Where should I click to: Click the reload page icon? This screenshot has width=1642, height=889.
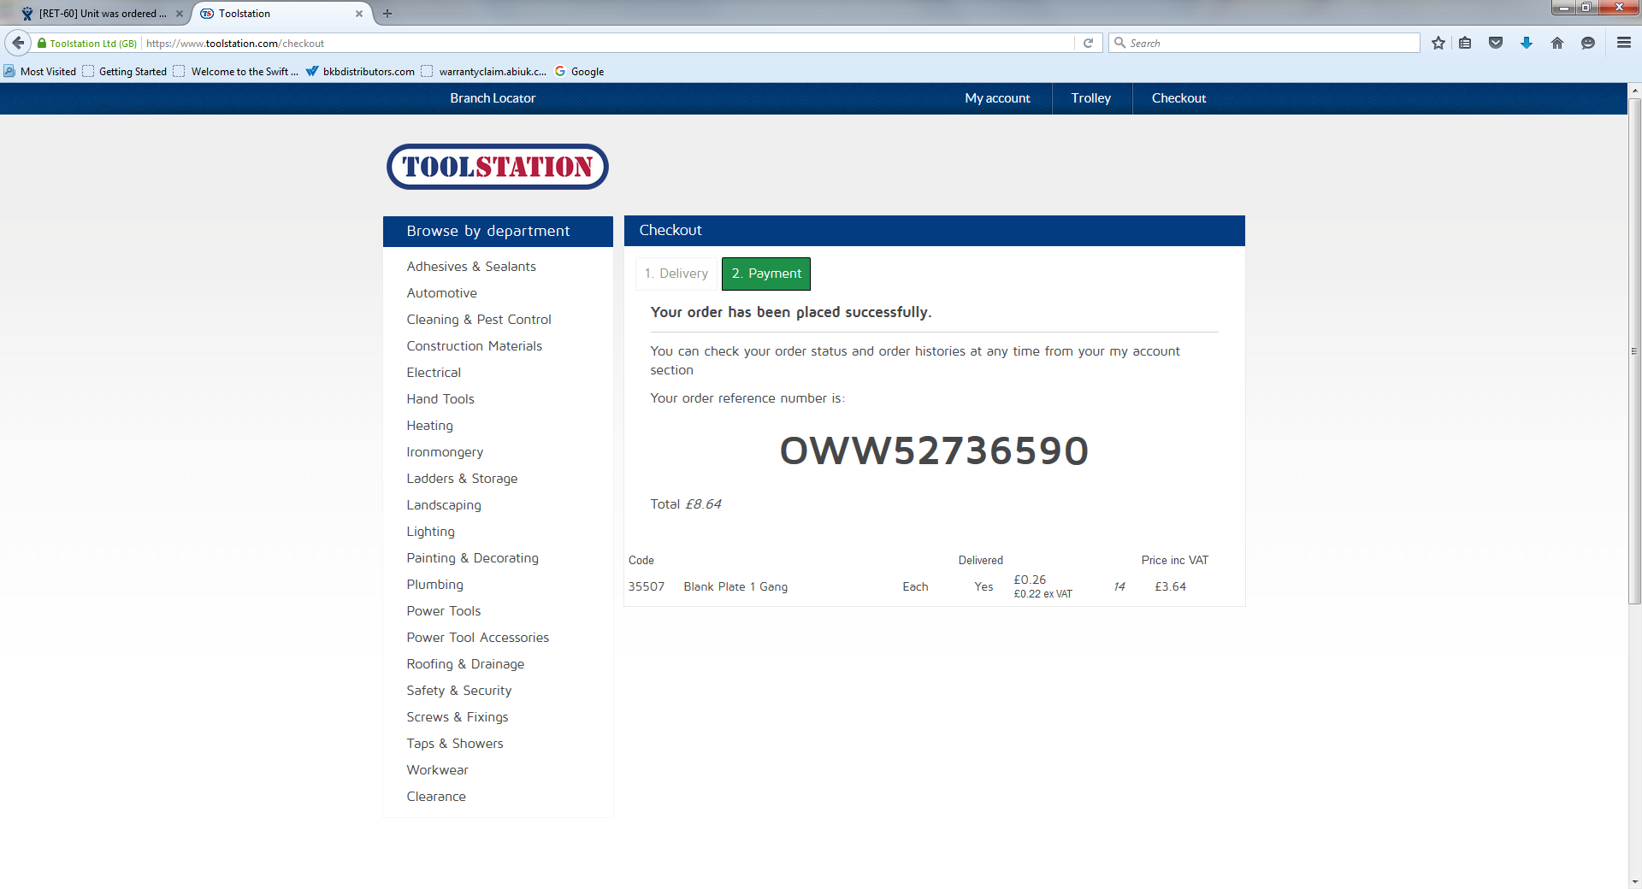1088,43
